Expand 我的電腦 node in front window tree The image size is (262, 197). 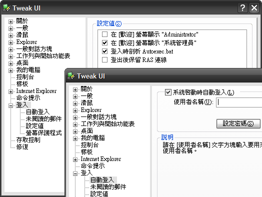point(75,138)
